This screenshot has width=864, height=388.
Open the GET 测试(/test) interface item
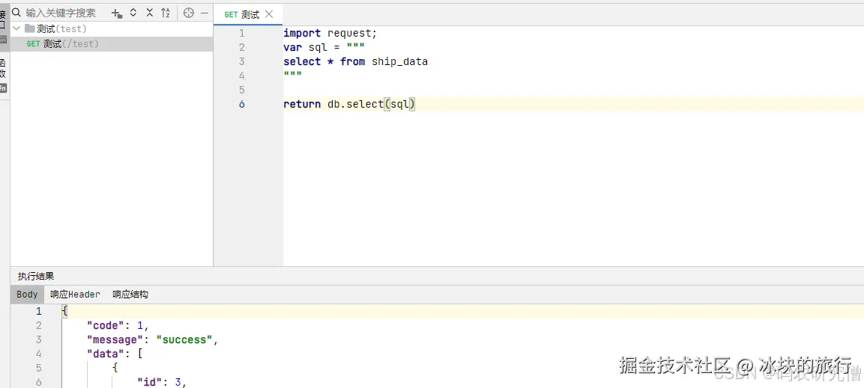tap(112, 44)
